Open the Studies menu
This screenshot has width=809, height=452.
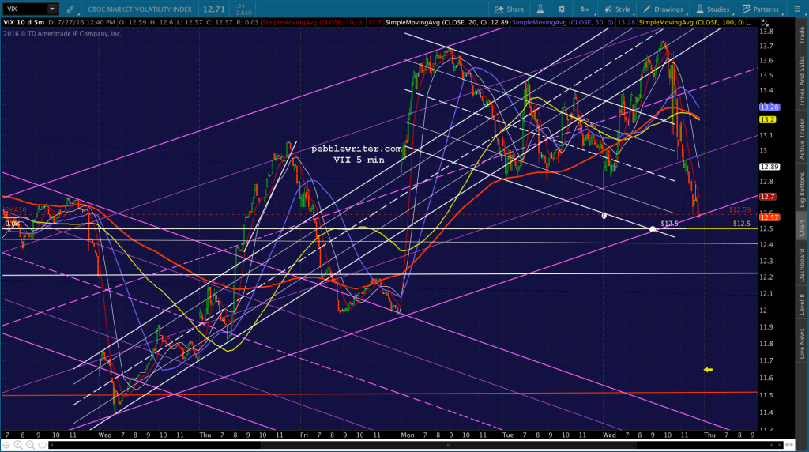tap(713, 9)
